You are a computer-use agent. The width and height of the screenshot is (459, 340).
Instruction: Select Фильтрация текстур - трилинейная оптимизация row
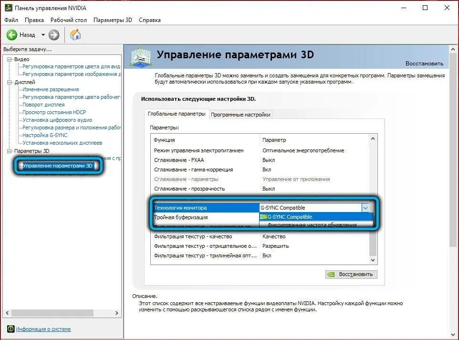point(260,255)
